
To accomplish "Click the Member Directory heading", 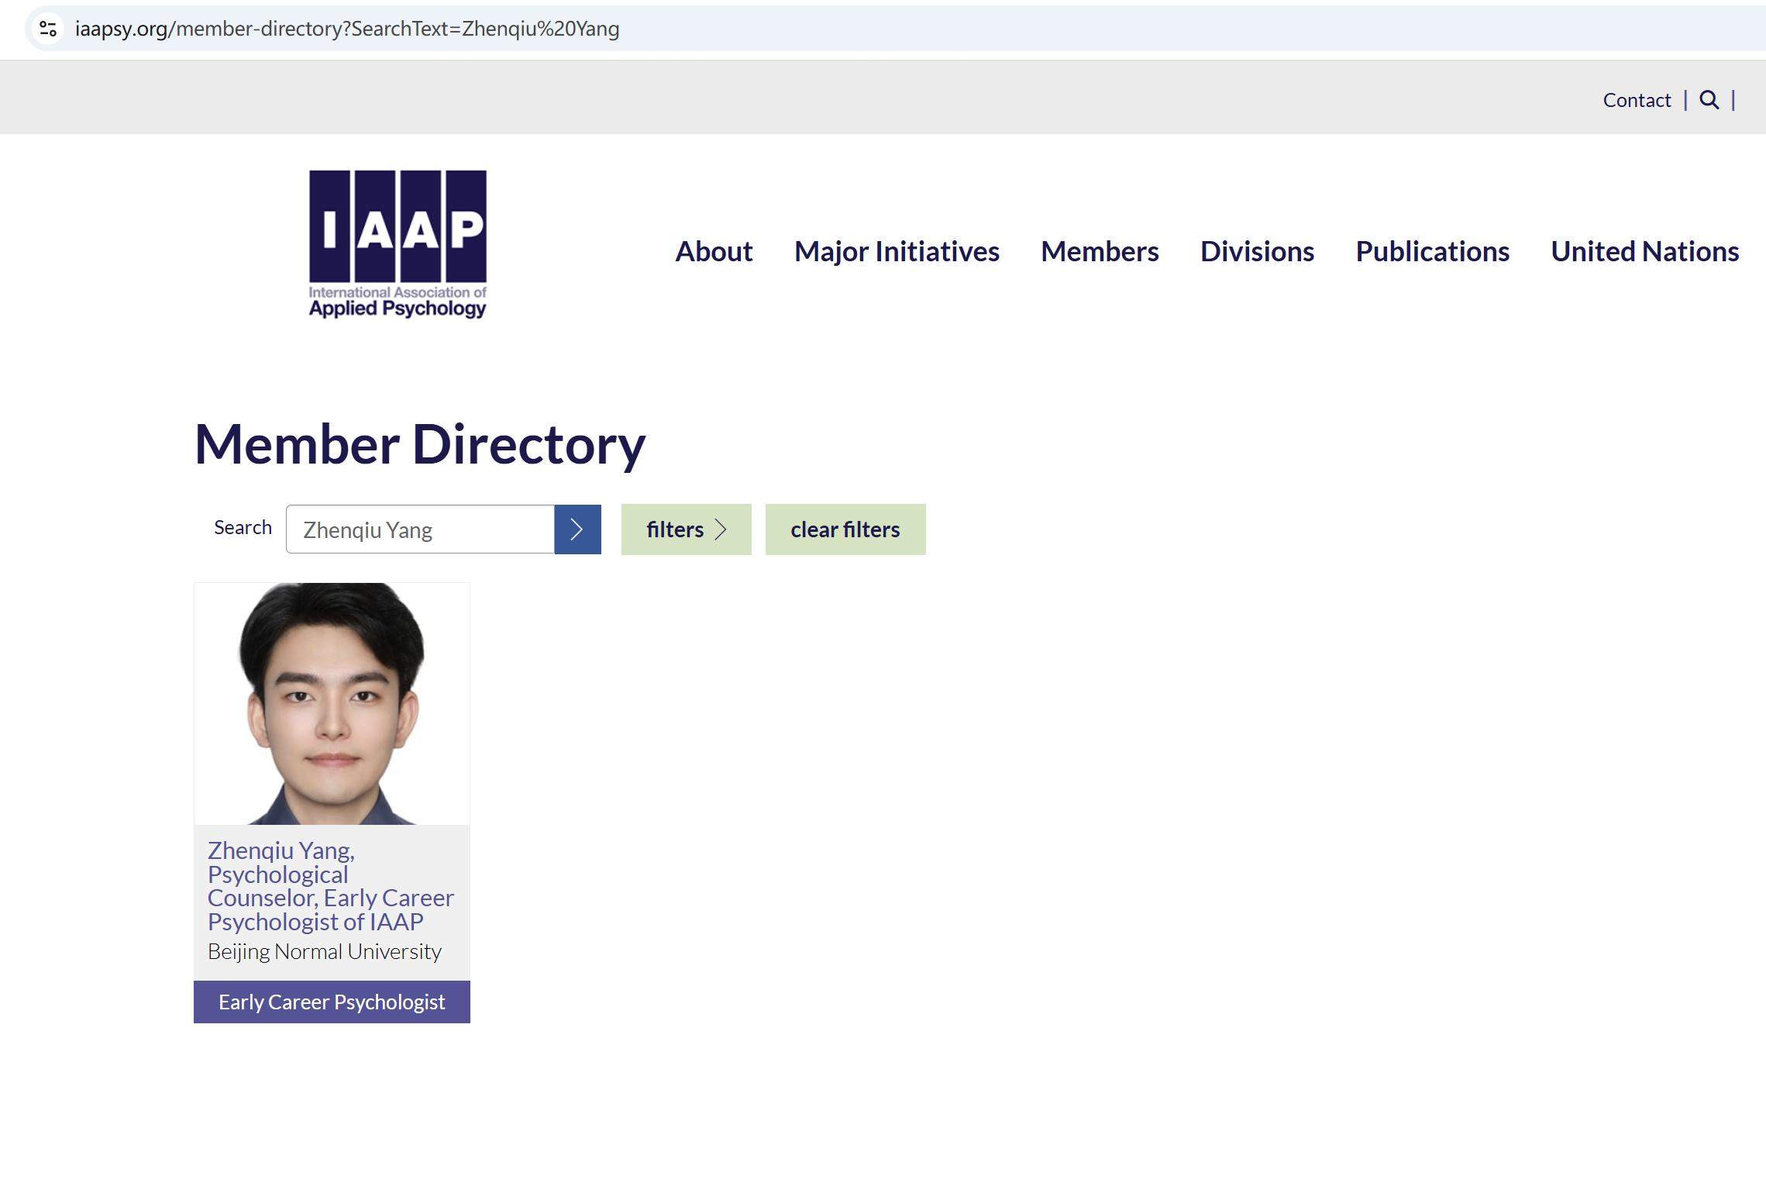I will pyautogui.click(x=419, y=444).
